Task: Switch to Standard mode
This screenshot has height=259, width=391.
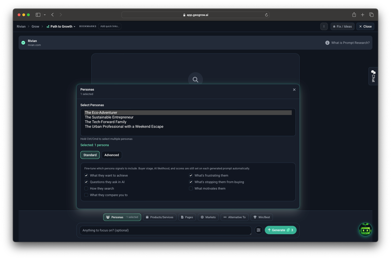Action: [90, 155]
